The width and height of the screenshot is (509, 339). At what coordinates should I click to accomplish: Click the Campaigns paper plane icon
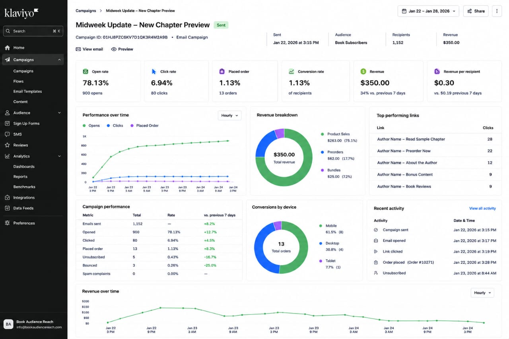pos(7,60)
